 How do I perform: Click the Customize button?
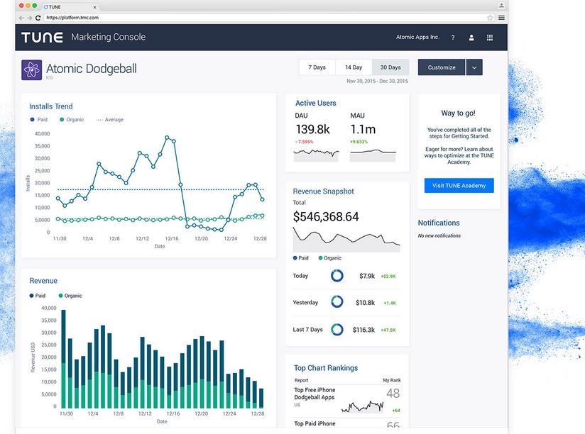(441, 67)
